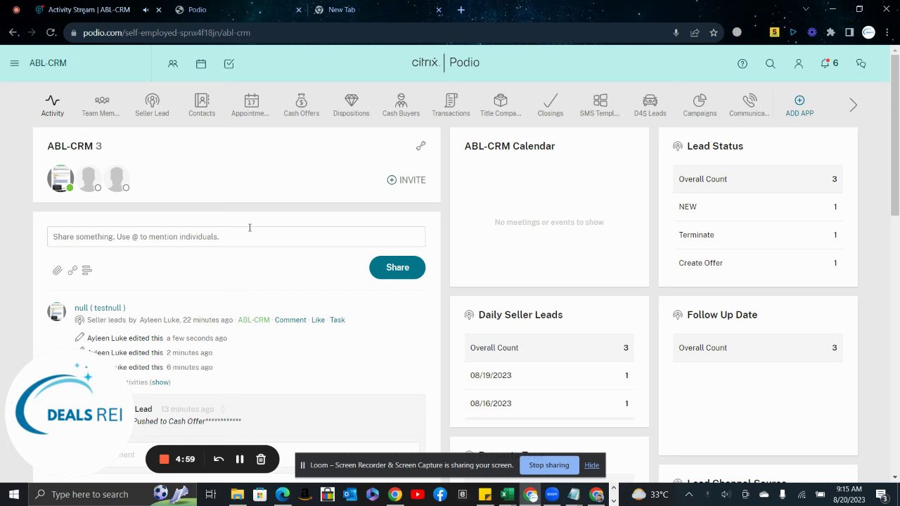The height and width of the screenshot is (506, 900).
Task: Open the Cash Offers app
Action: (x=301, y=105)
